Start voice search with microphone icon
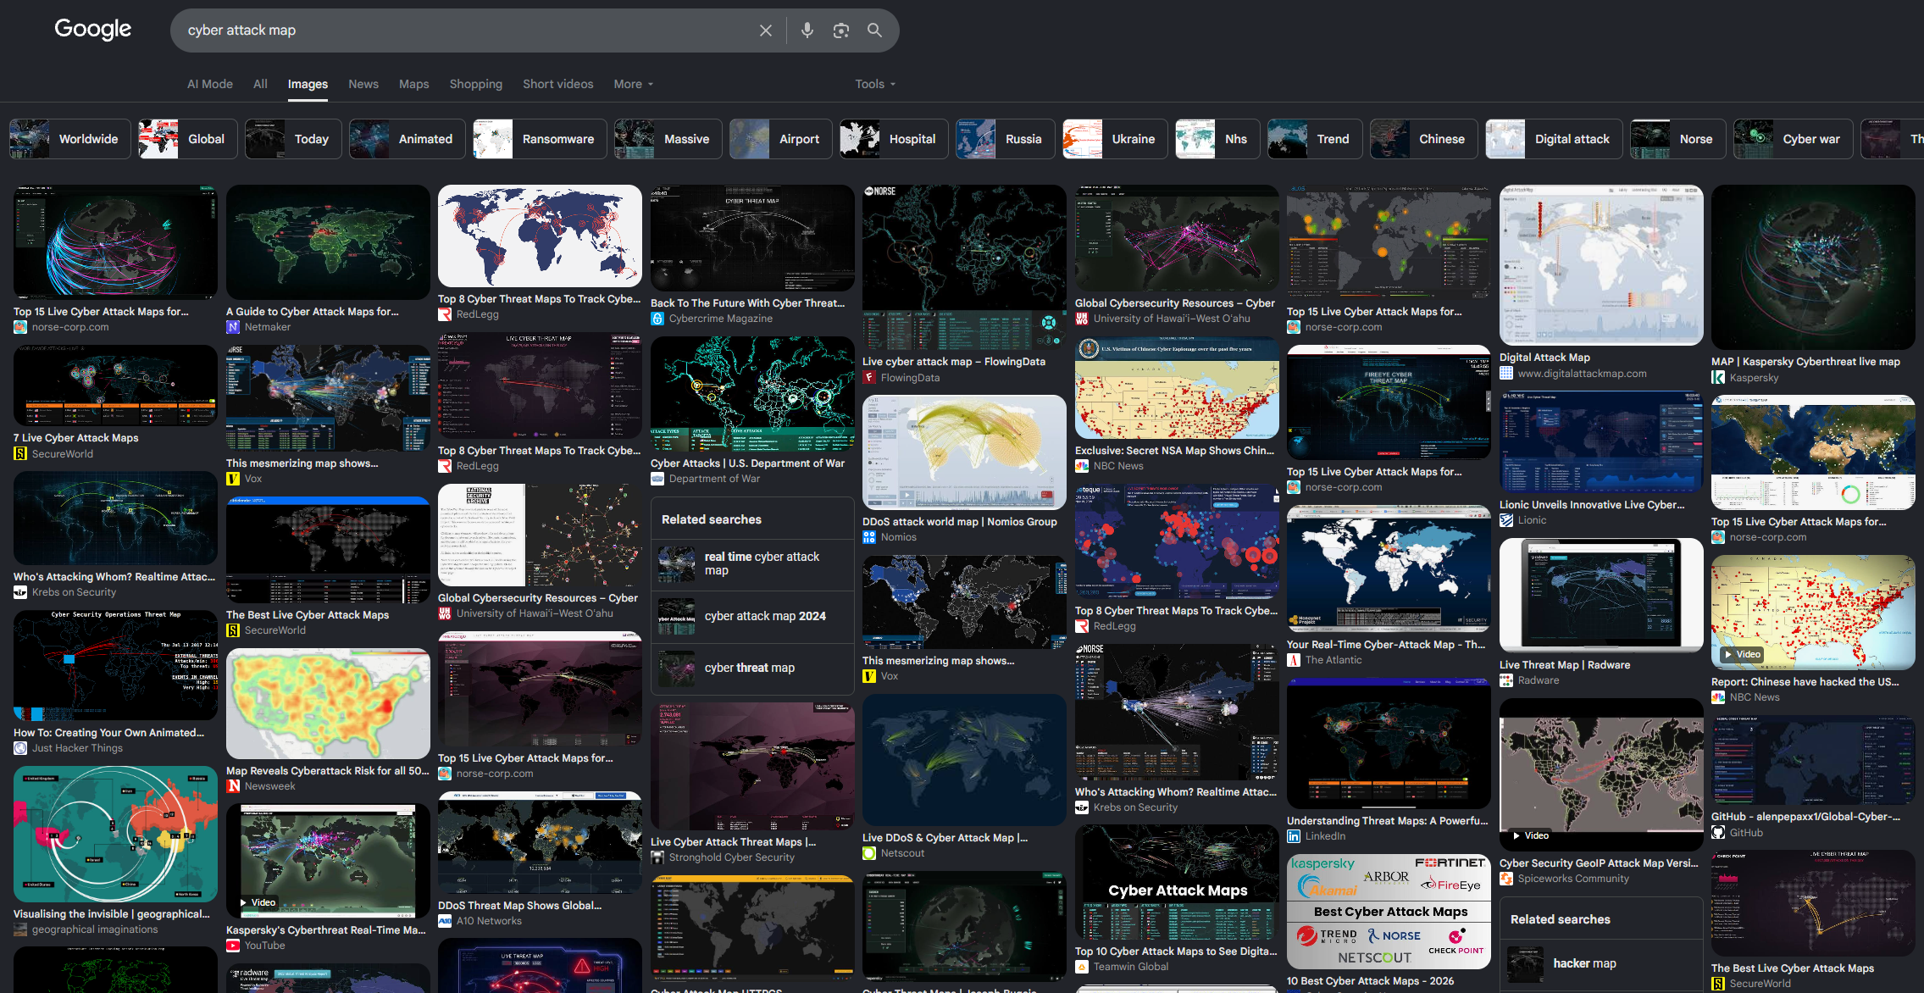The height and width of the screenshot is (993, 1924). [x=807, y=31]
